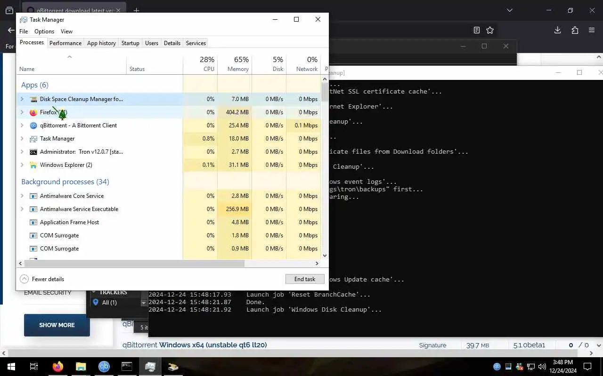Expand the Antimalware Core Service row
The height and width of the screenshot is (376, 603).
coord(22,196)
